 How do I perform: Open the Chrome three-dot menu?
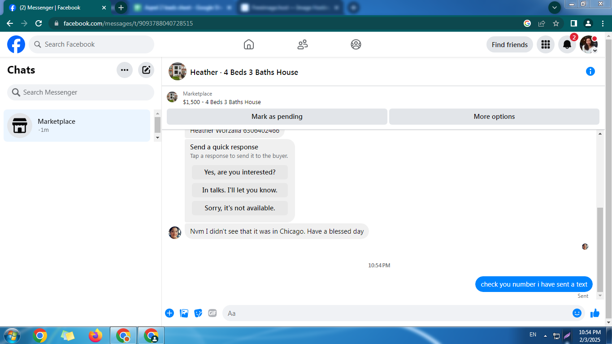tap(603, 23)
